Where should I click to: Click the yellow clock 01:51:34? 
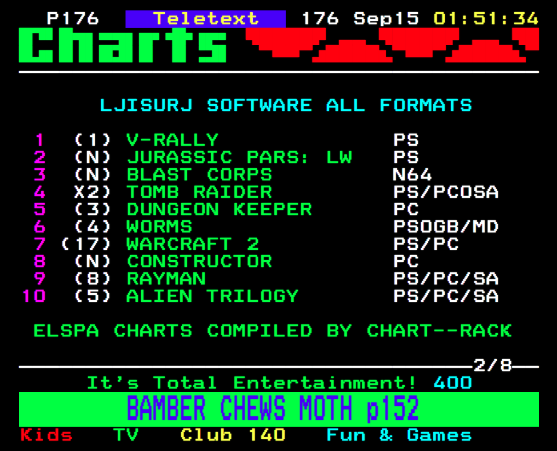pos(486,19)
